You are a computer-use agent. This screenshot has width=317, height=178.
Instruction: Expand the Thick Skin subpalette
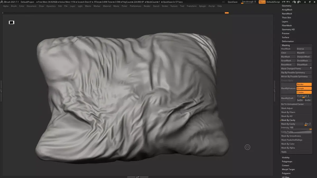286,18
